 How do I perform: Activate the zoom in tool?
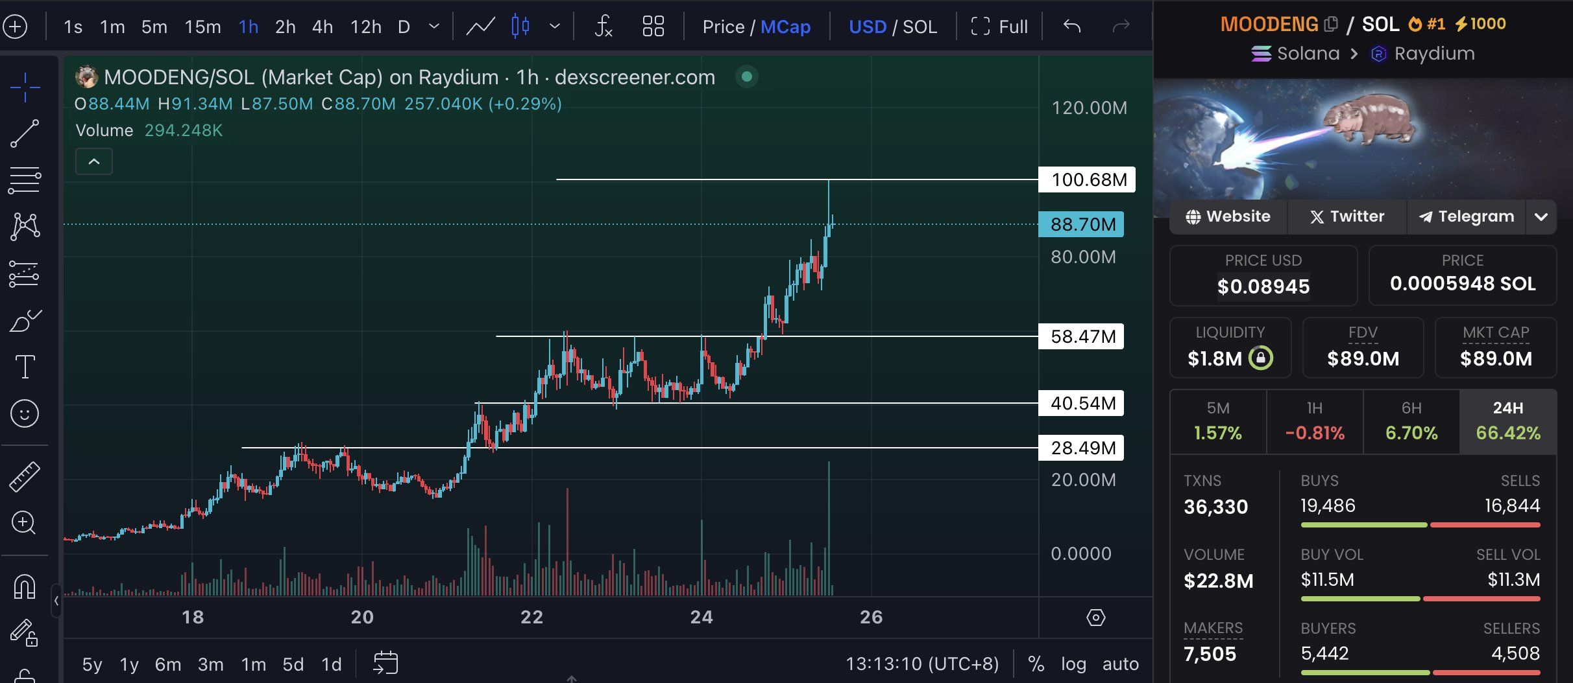24,523
